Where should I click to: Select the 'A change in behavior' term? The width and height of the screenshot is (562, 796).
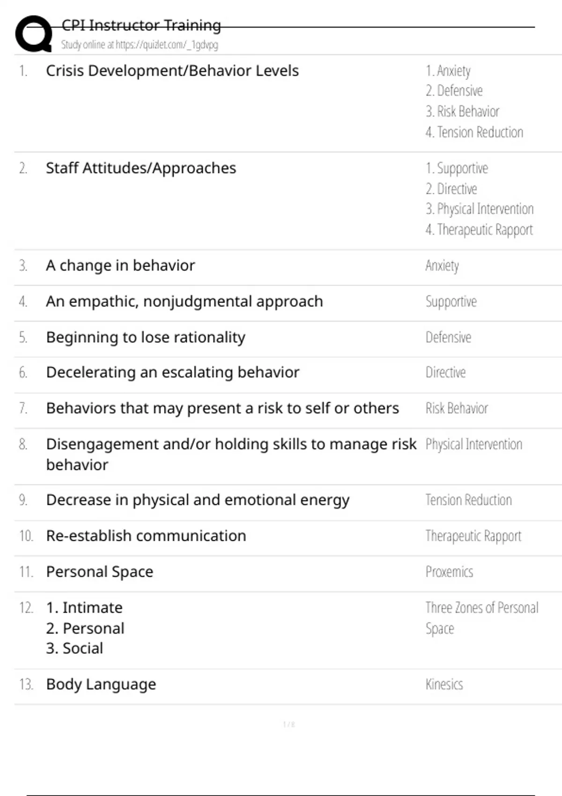pyautogui.click(x=120, y=265)
